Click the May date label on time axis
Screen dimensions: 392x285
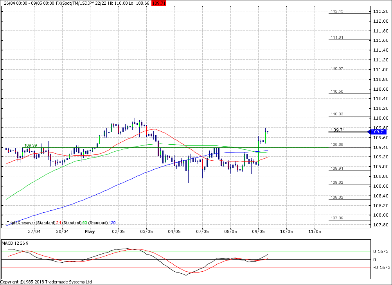[90, 231]
